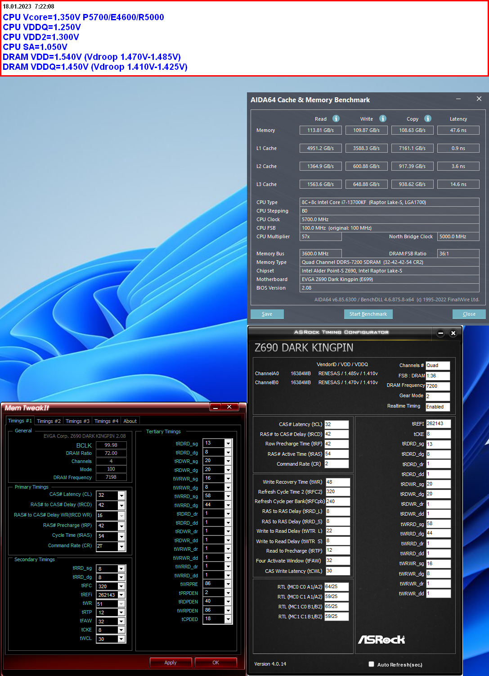Open the tRFC dropdown in Secondary Timings
Viewport: 489px width, 676px height.
121,586
